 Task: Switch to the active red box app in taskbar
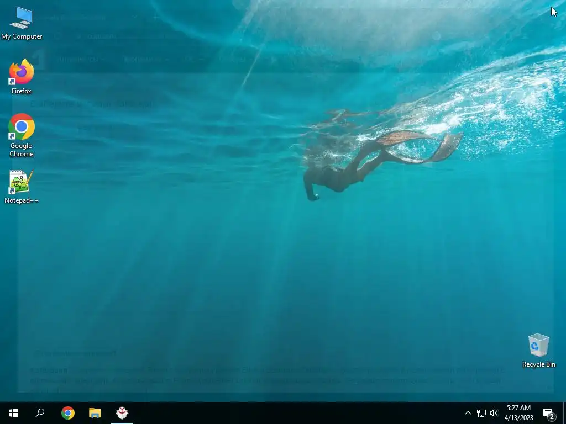point(122,413)
